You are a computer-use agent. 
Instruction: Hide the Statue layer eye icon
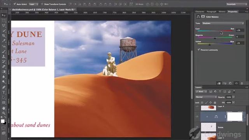click(x=197, y=127)
